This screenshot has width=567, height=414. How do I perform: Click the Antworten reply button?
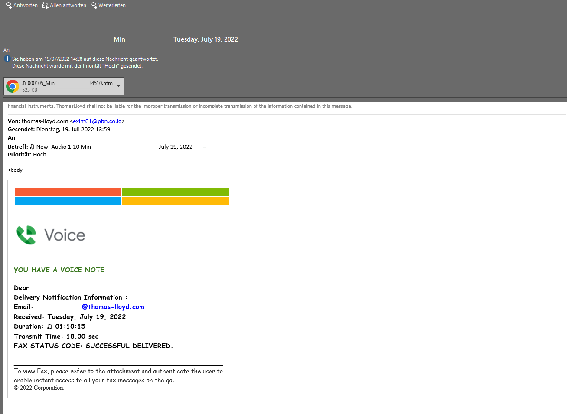point(22,5)
